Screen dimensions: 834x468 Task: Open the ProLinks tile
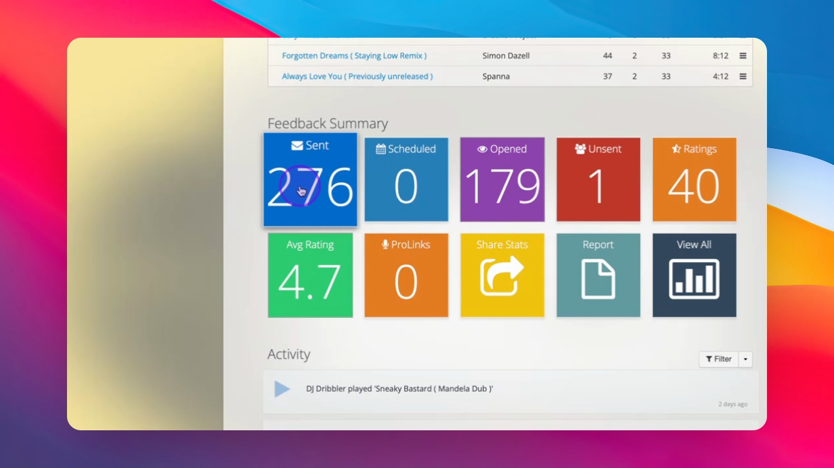406,276
